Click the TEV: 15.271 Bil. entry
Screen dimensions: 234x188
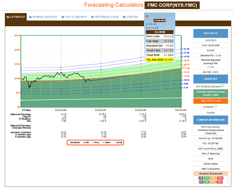pos(211,144)
